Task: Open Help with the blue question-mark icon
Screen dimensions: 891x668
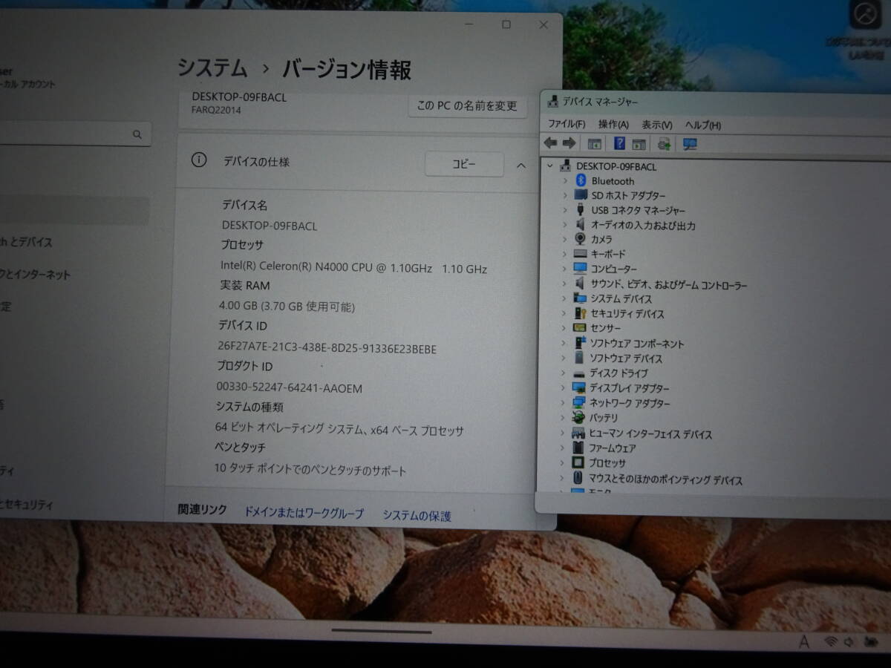Action: point(619,143)
